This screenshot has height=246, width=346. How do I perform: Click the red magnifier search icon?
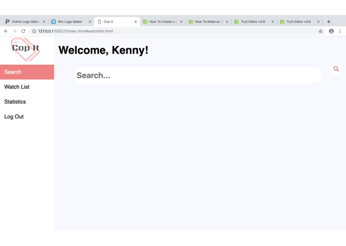click(336, 69)
